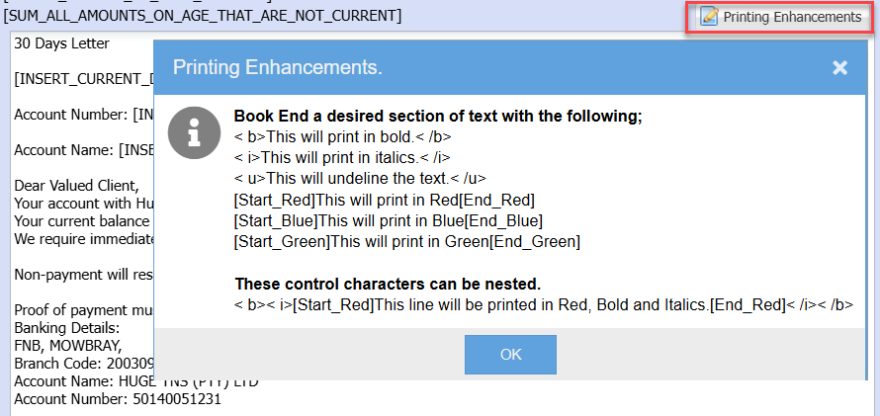The height and width of the screenshot is (416, 880).
Task: Click the bold tag example line
Action: [x=342, y=136]
